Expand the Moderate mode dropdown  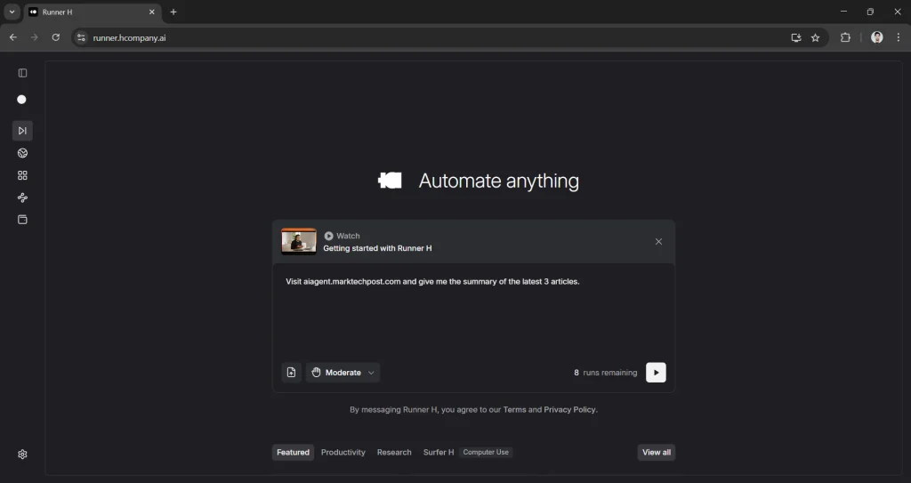(343, 373)
